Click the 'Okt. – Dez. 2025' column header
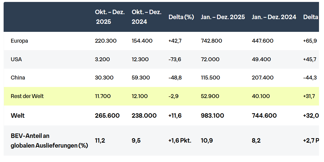 [x=110, y=17]
